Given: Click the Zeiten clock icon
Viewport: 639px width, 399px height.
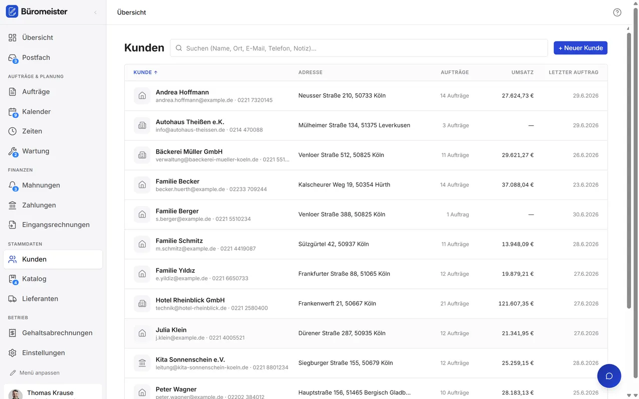Looking at the screenshot, I should coord(12,131).
